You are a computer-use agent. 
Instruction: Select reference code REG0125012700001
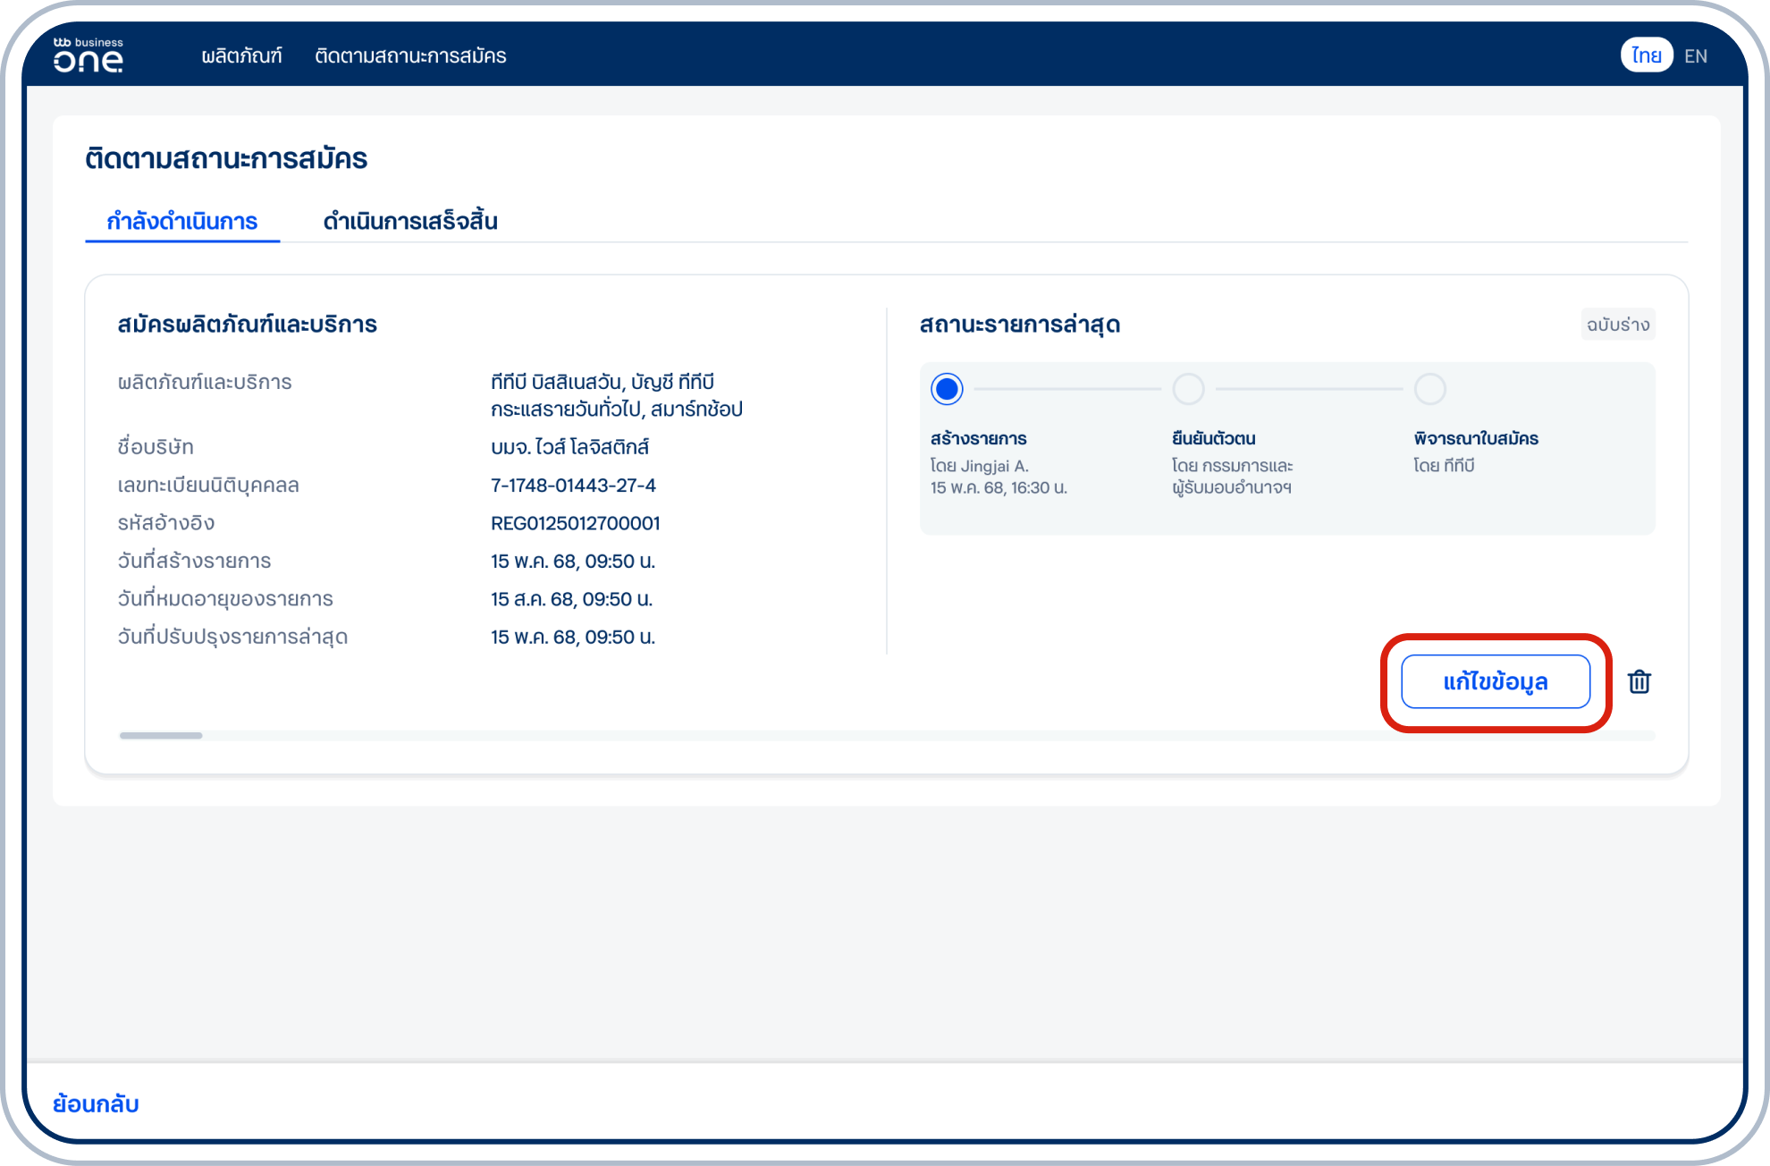(576, 523)
